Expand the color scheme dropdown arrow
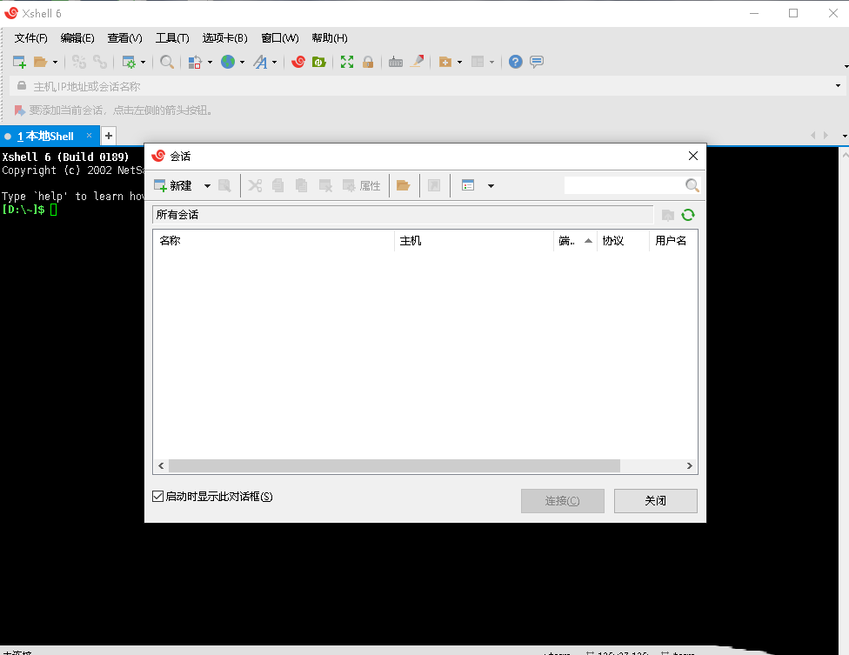Screen dimensions: 849x655 (x=211, y=63)
